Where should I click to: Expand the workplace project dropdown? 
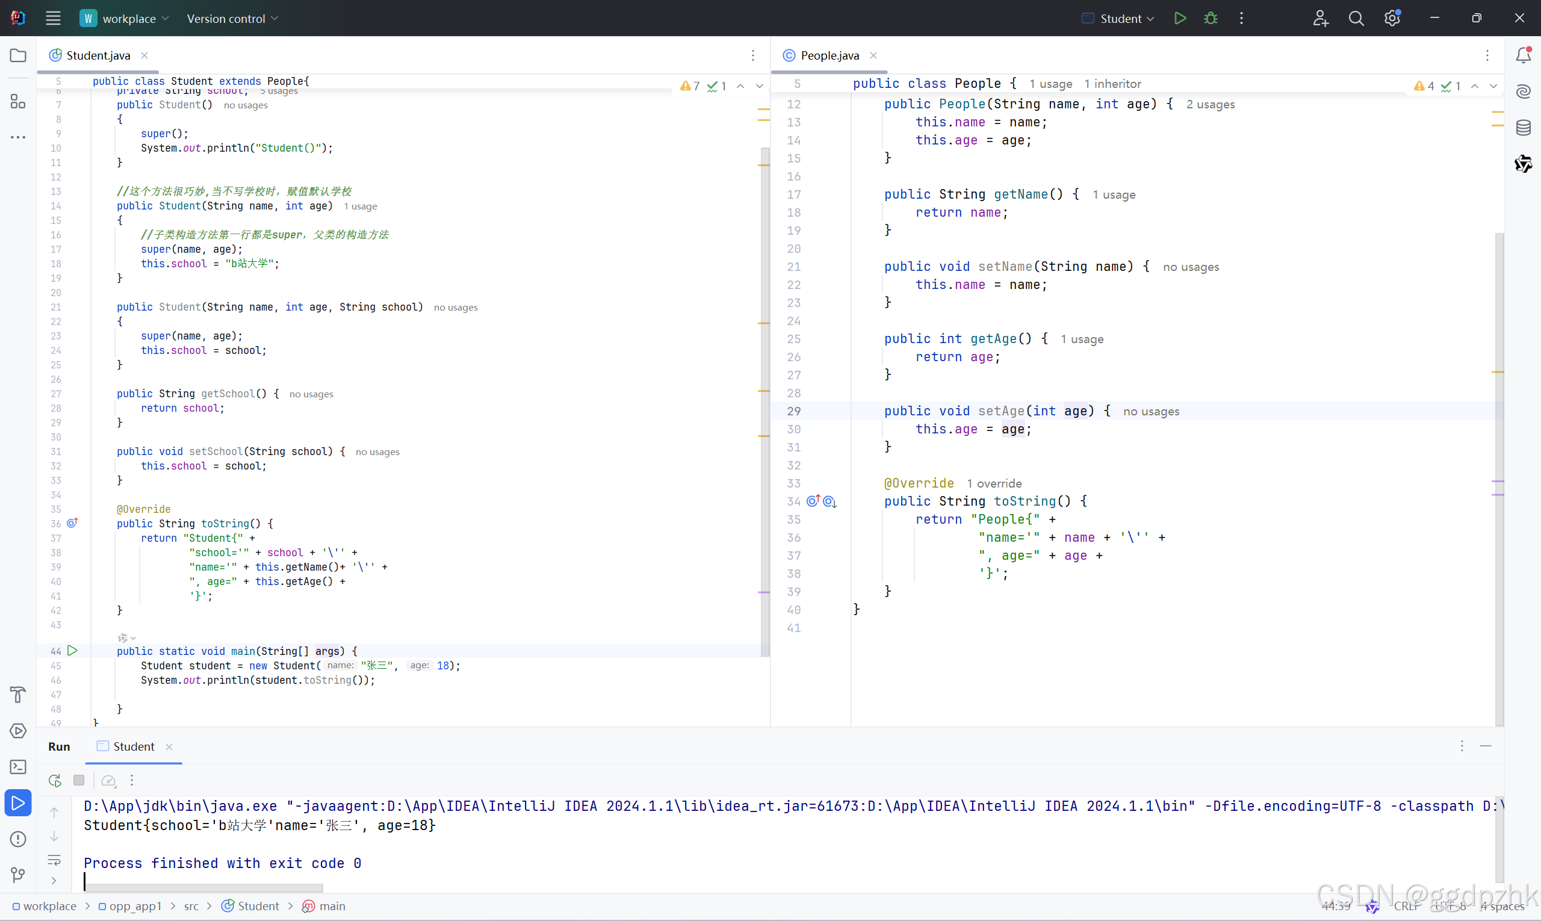tap(124, 19)
